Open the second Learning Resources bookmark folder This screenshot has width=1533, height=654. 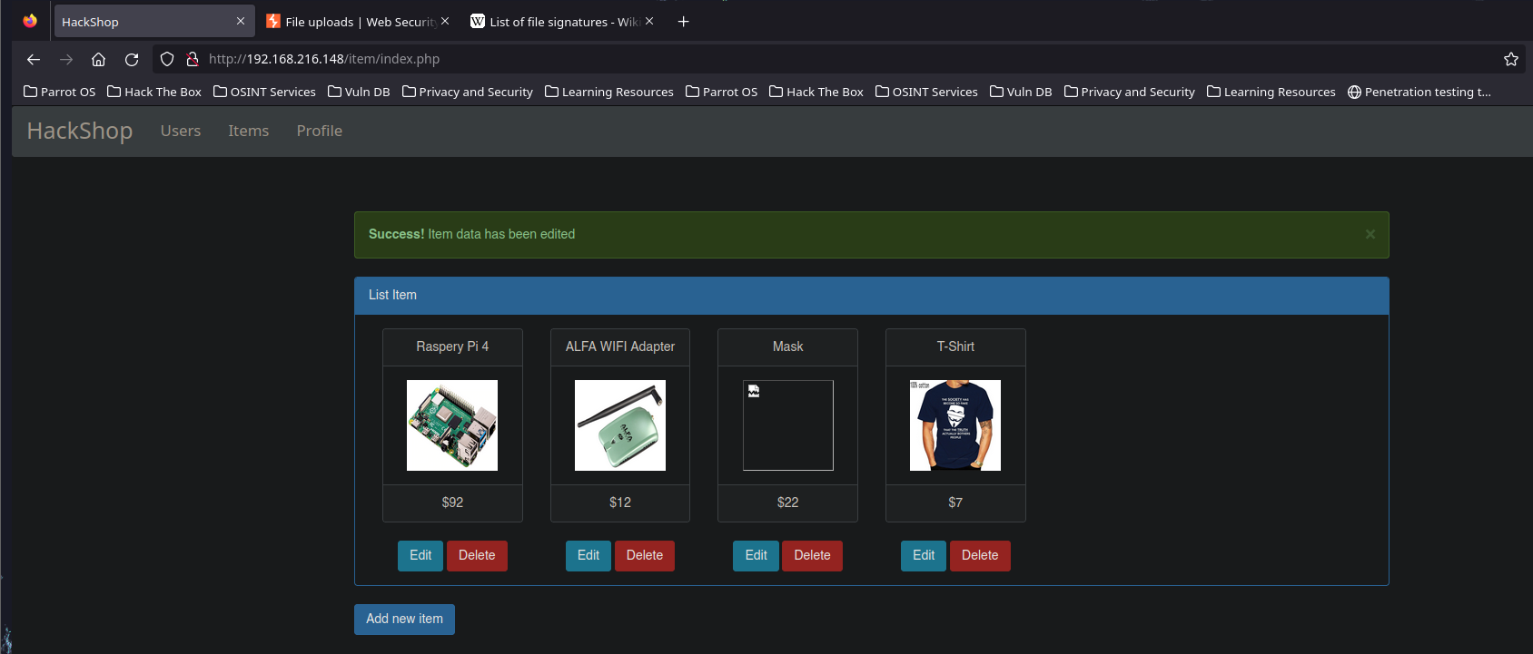tap(1271, 92)
